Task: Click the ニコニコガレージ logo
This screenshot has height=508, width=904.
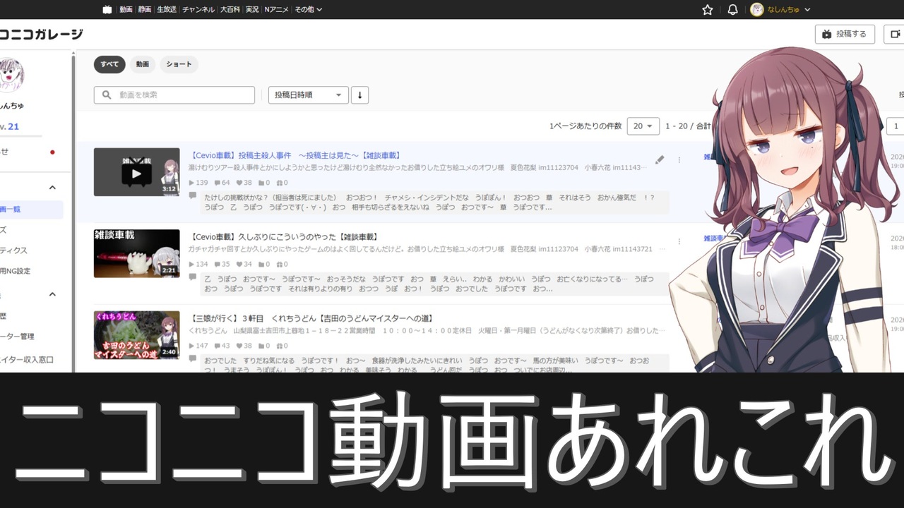Action: (x=41, y=34)
